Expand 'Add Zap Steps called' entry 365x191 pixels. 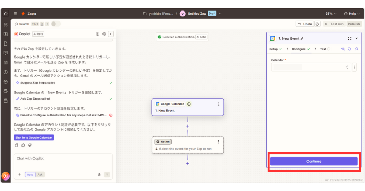[63, 99]
